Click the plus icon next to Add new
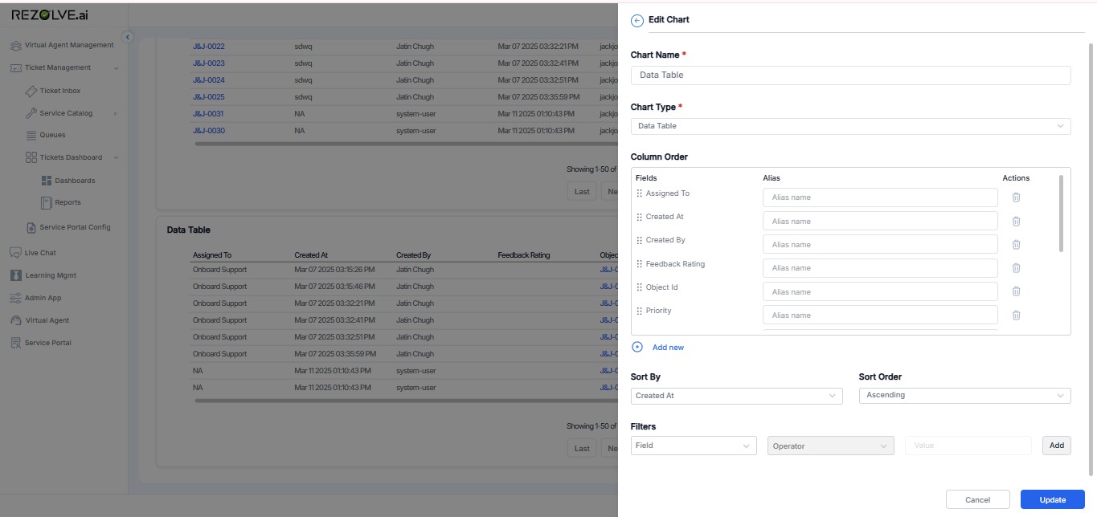This screenshot has width=1097, height=517. click(637, 347)
